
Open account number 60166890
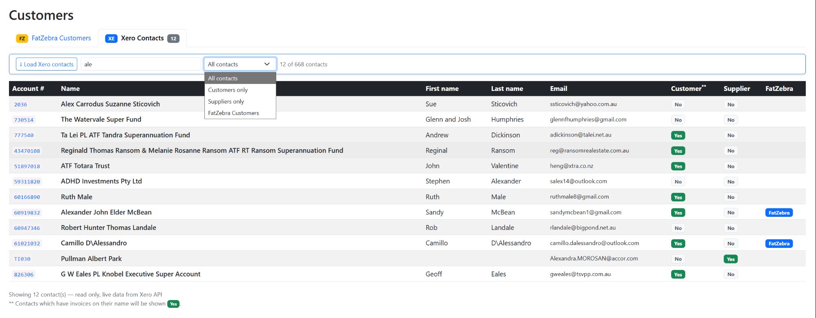point(27,197)
